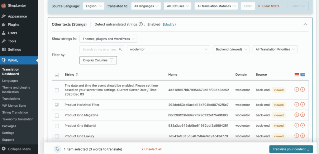This screenshot has width=319, height=154.
Task: Click German status icon for Product Grid Editorial
Action: [297, 125]
